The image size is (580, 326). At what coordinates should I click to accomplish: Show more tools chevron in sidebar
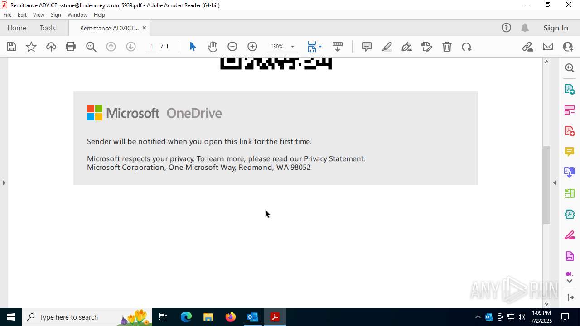[570, 281]
